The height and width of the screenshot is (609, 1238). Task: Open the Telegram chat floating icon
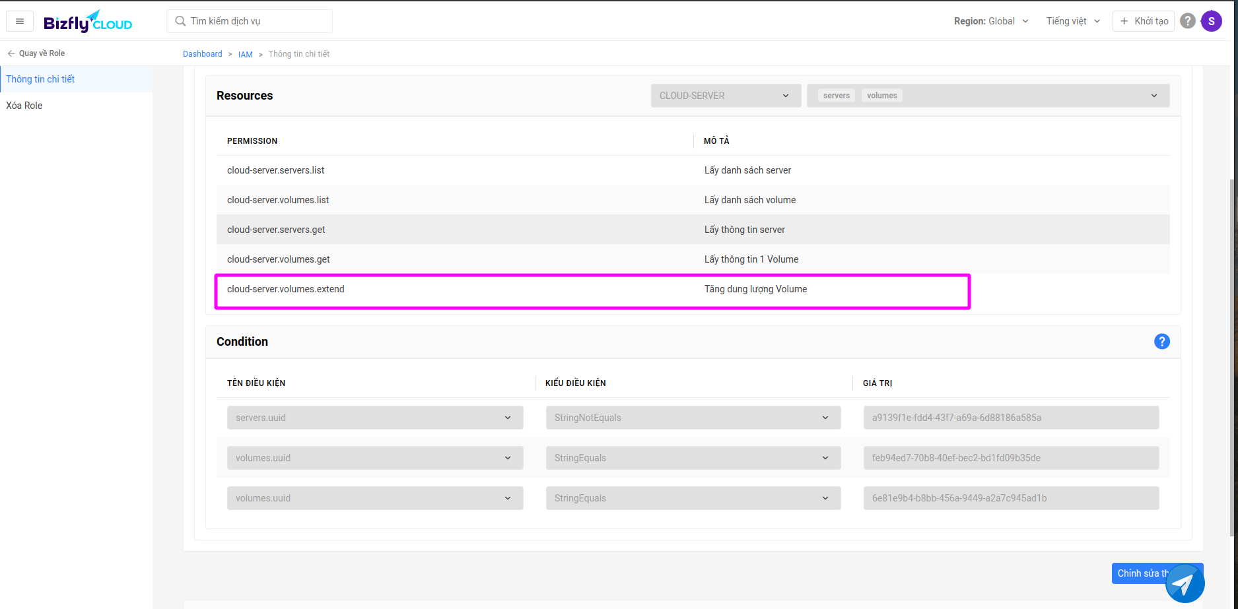point(1185,583)
